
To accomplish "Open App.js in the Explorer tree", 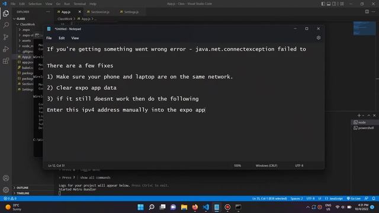I will click(26, 57).
